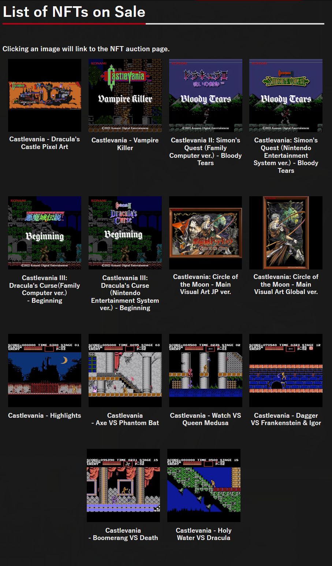Click the caption "Castlevania - Dracula's Castle Pixel Art"

45,143
